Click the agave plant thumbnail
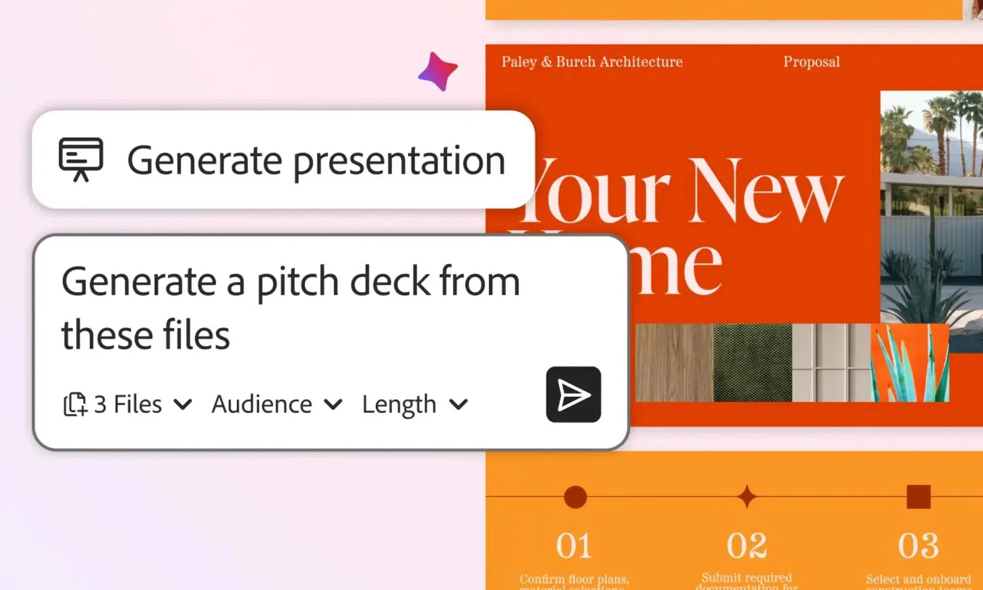This screenshot has height=590, width=983. (909, 363)
